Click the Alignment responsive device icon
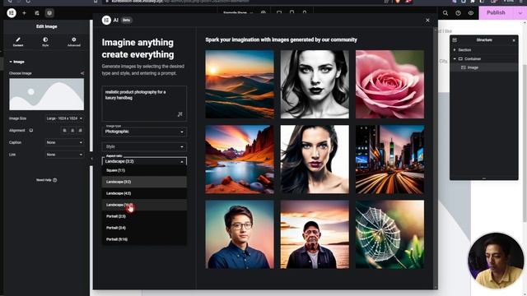527x296 pixels. tap(31, 131)
